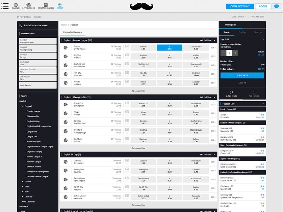Decrease stake with the minus button

click(x=224, y=53)
